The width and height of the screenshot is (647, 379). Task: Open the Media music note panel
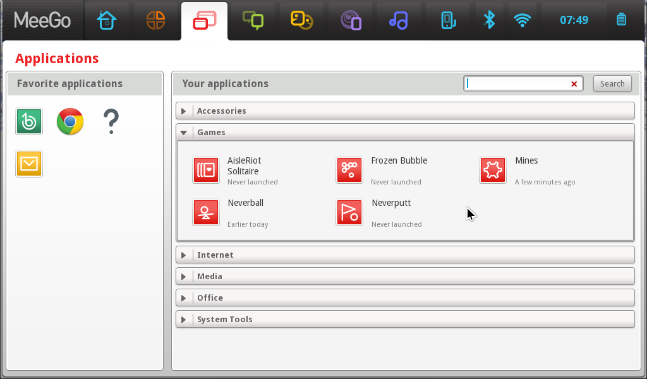tap(399, 20)
